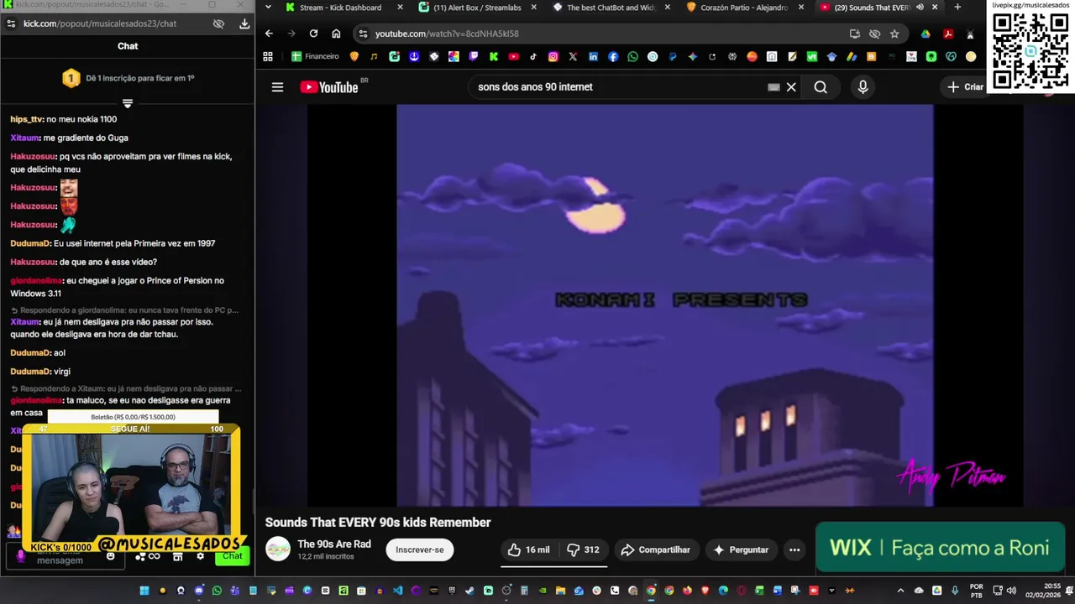Open the on-screen keyboard icon in search box
The width and height of the screenshot is (1075, 604).
pos(773,87)
